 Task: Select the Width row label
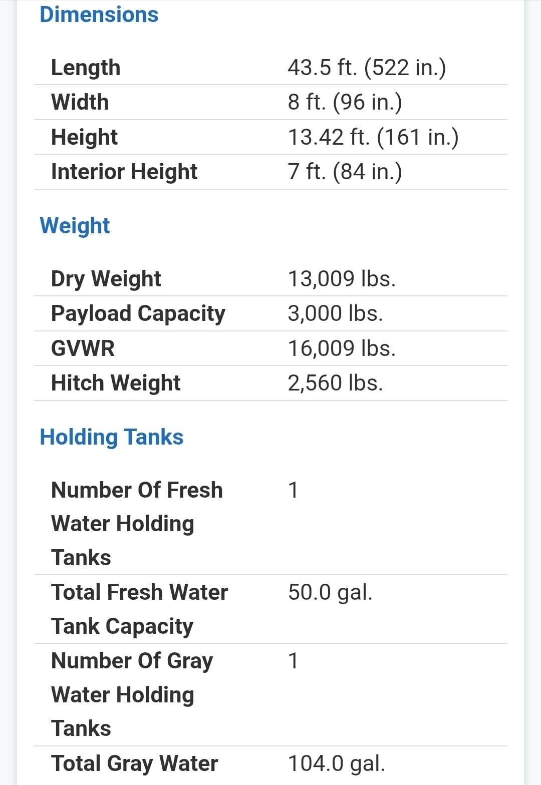(80, 102)
